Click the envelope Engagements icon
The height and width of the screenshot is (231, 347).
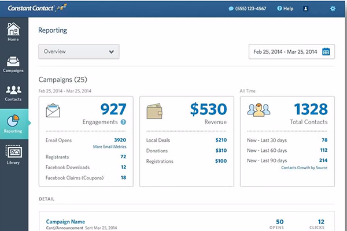click(54, 110)
